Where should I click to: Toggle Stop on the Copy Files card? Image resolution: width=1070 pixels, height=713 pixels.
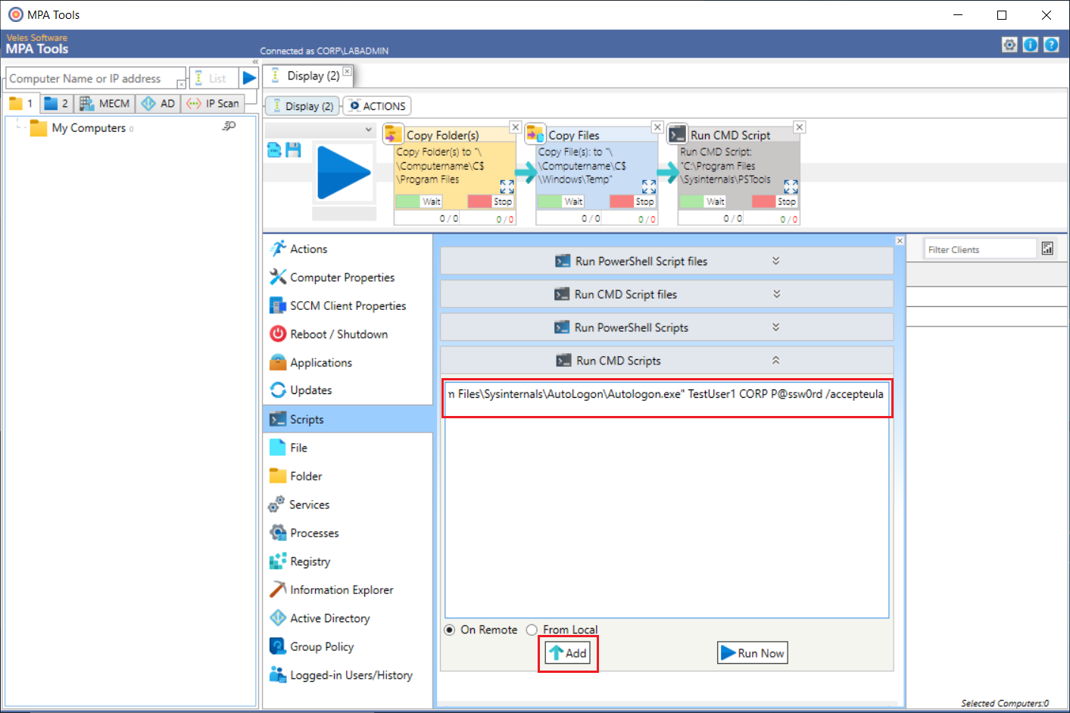point(632,201)
